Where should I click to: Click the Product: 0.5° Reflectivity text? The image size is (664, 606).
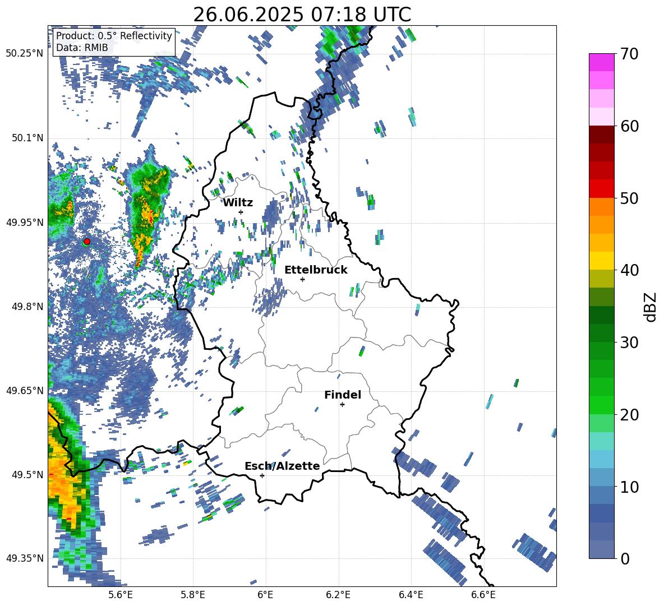114,36
